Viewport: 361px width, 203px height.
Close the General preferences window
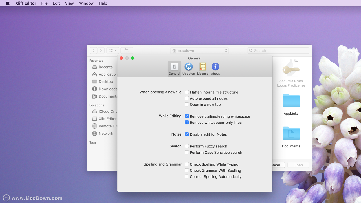(x=121, y=58)
